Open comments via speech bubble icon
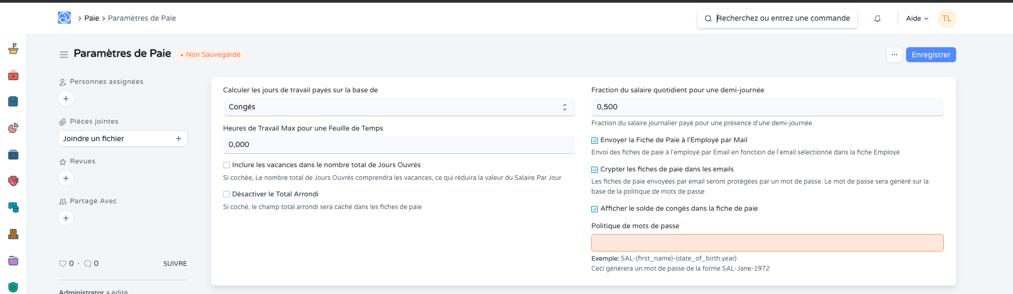The height and width of the screenshot is (294, 1013). coord(88,264)
